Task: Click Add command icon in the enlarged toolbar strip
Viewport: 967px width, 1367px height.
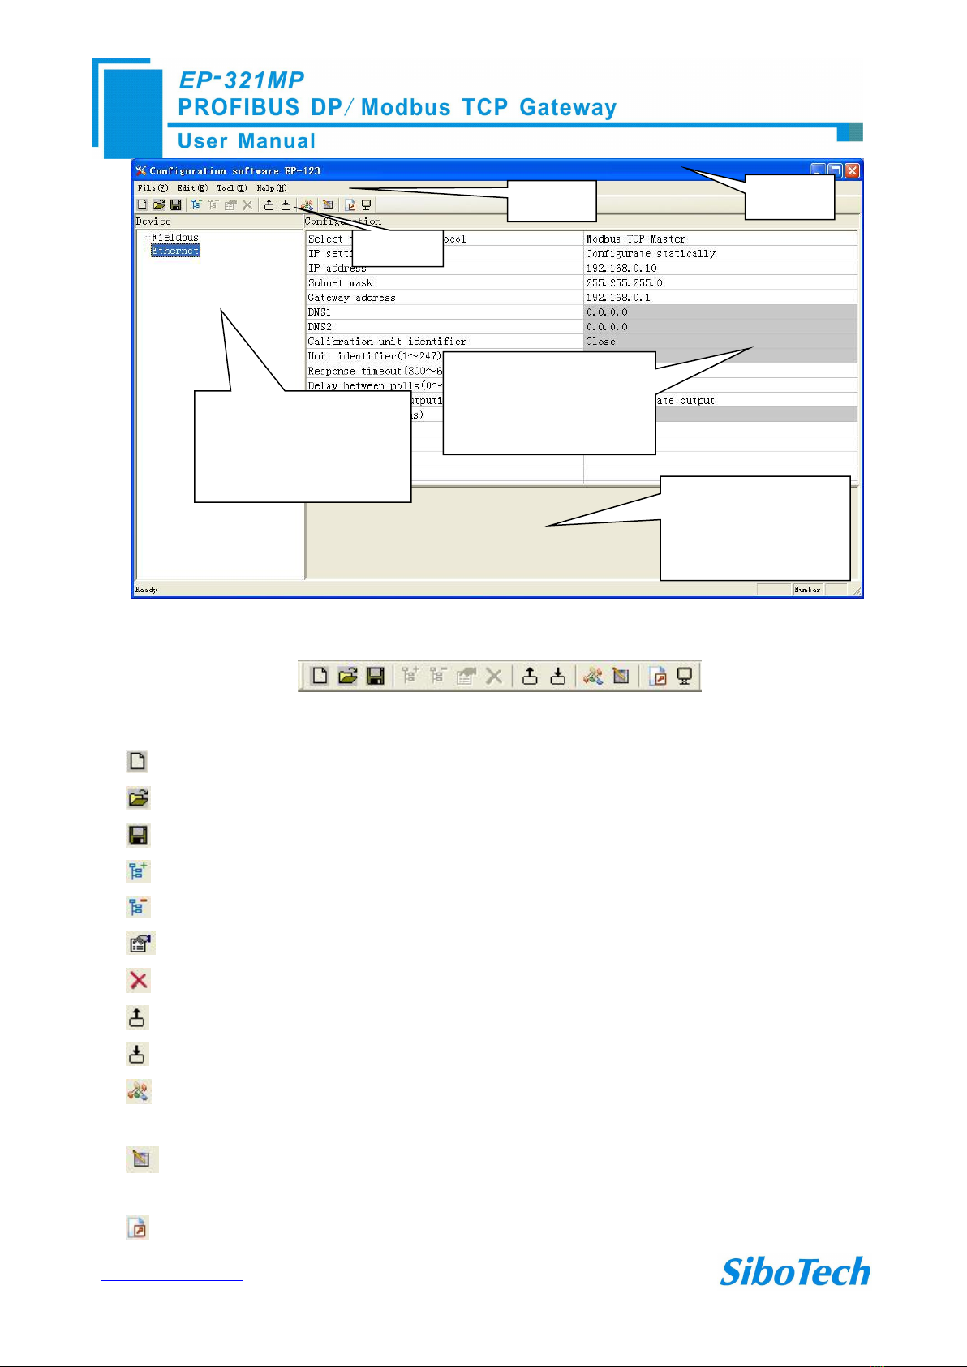Action: tap(466, 676)
